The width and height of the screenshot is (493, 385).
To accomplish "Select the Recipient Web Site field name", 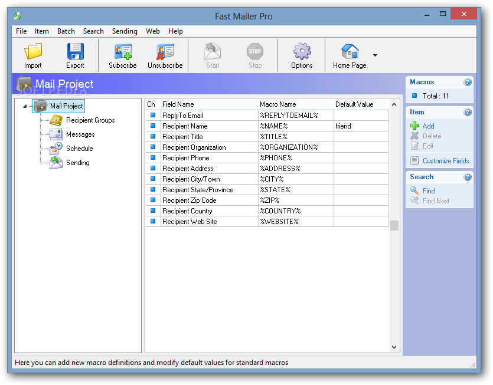I will (190, 222).
